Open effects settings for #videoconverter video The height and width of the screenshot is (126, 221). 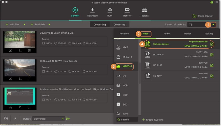click(x=29, y=107)
